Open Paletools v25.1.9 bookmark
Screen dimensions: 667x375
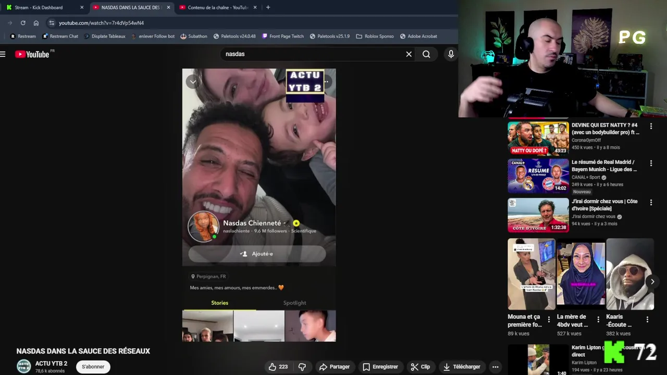click(x=329, y=36)
